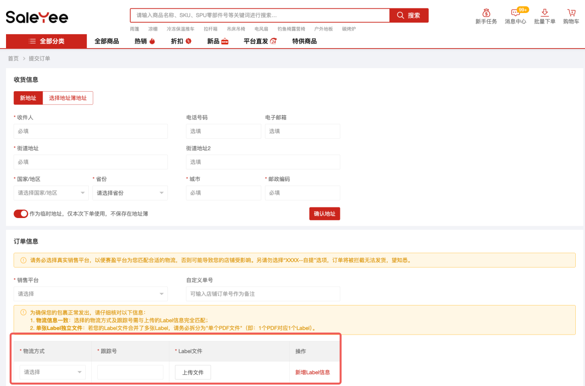Image resolution: width=585 pixels, height=386 pixels.
Task: Click the 热销 flame menu item
Action: click(144, 41)
